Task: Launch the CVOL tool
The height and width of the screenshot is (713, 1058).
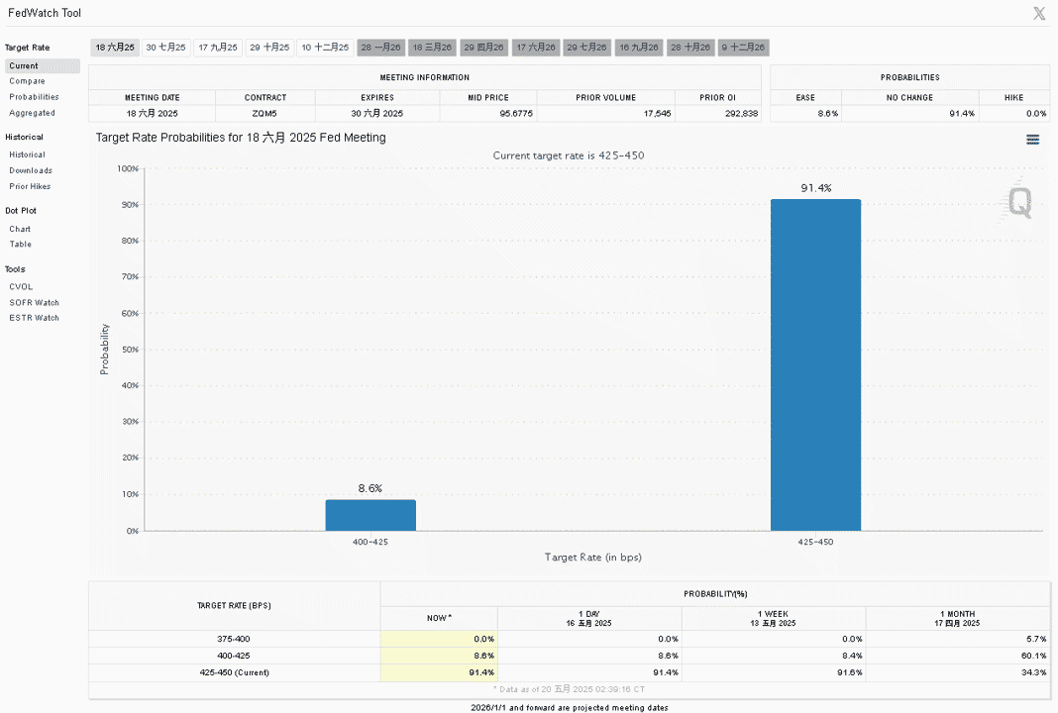Action: click(21, 286)
